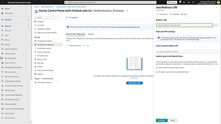Focus the global search resources bar
The height and width of the screenshot is (124, 221).
(110, 2)
